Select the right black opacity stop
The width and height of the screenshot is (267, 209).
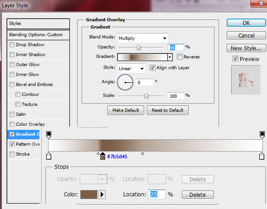(x=262, y=134)
